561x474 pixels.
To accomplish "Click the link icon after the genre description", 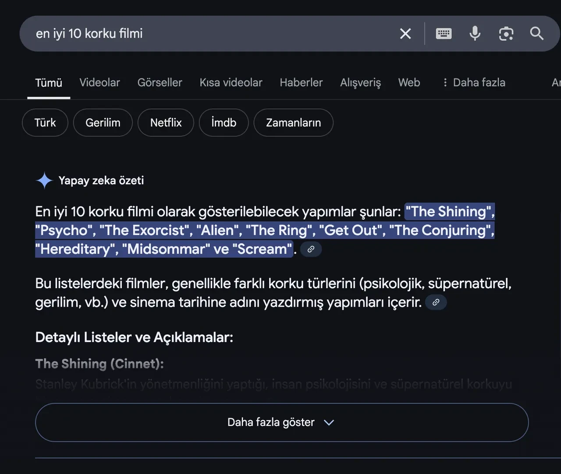I will [436, 302].
